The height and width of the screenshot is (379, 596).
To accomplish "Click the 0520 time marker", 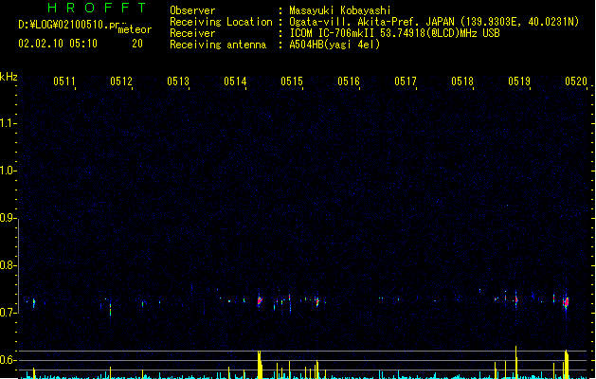I will (x=576, y=81).
